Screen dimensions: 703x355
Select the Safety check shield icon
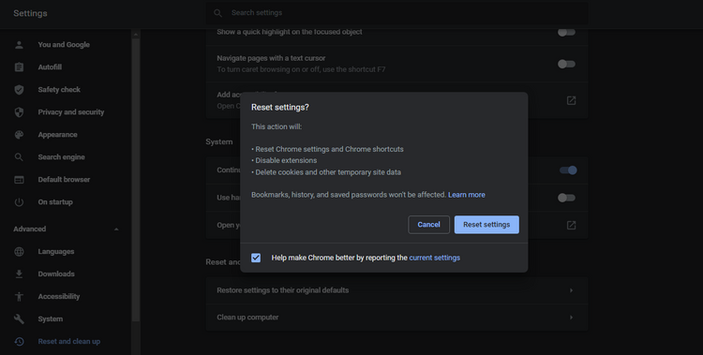[x=19, y=90]
